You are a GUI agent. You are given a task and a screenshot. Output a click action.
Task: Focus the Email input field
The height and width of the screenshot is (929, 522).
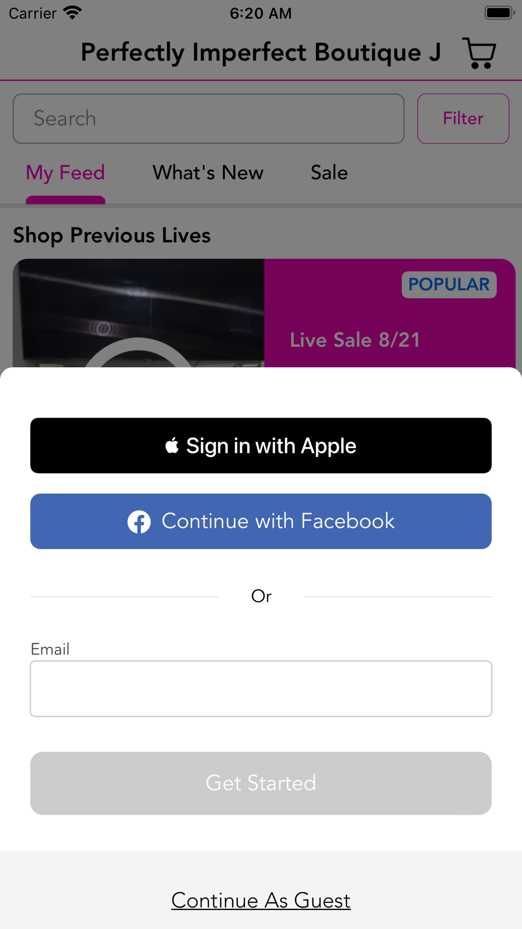click(261, 689)
